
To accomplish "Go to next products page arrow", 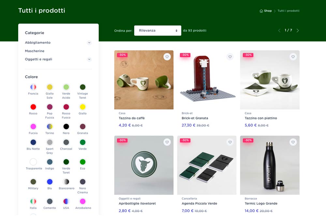I will click(x=298, y=31).
